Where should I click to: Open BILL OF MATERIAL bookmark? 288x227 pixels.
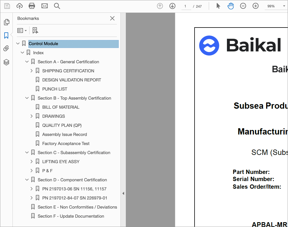(61, 107)
